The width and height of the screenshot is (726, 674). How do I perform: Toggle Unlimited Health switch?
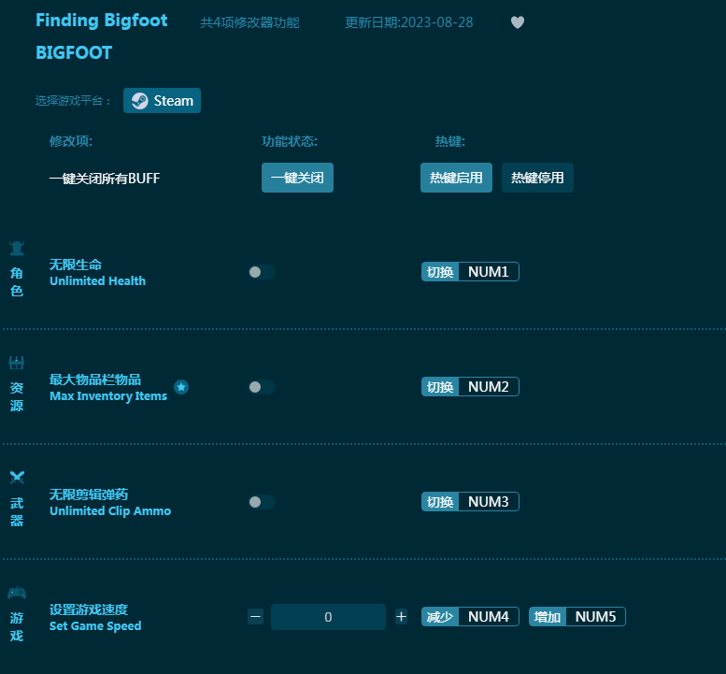click(262, 272)
